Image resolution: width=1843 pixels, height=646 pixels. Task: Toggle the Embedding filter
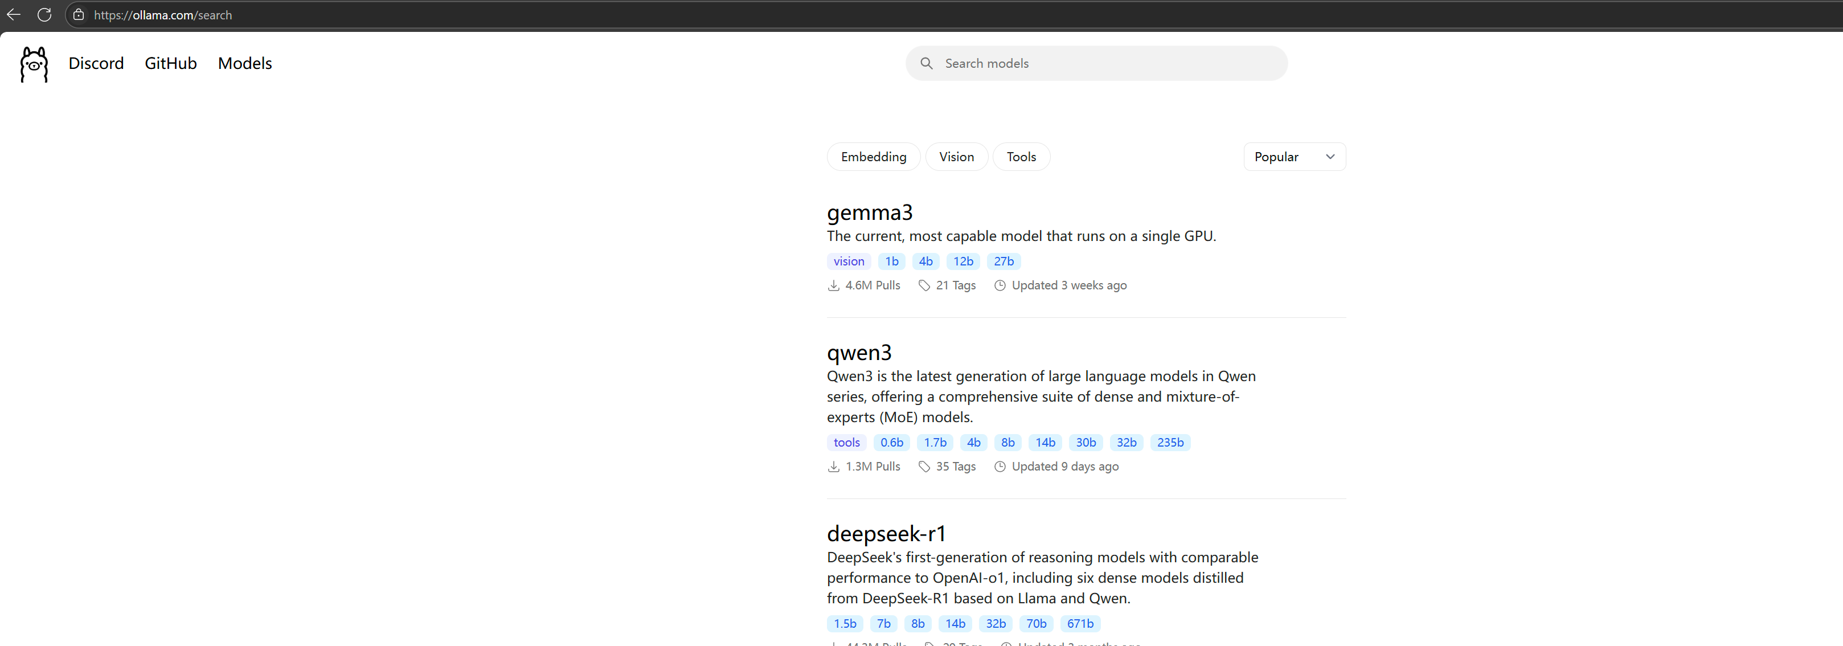[x=873, y=157]
